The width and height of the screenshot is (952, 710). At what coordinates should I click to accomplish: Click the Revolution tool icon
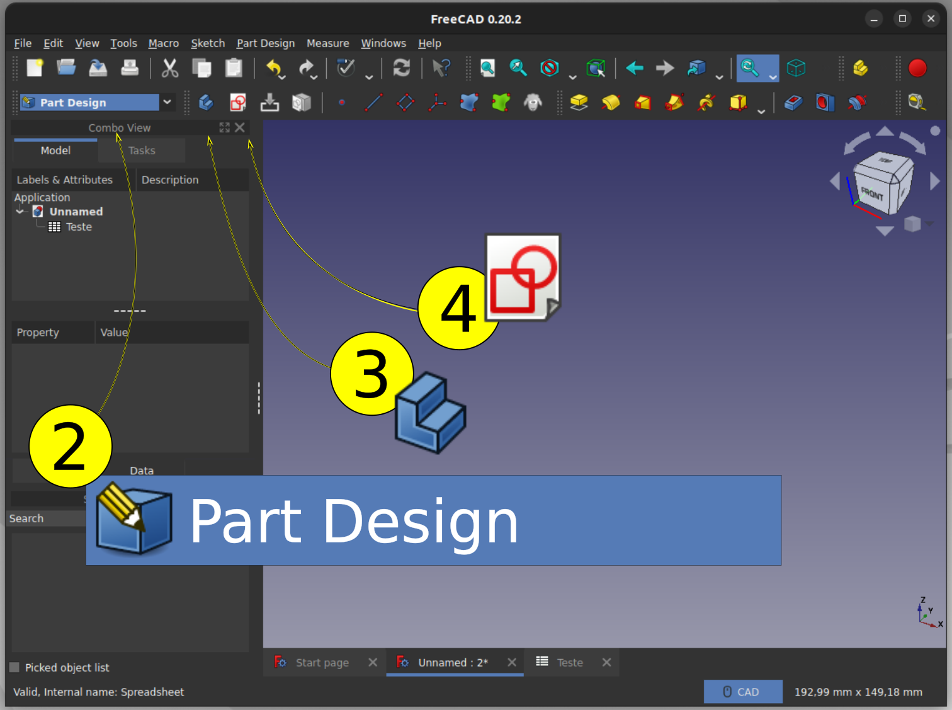[x=611, y=102]
